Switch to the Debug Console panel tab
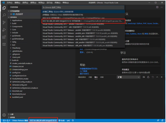166x123 pixels. (x=82, y=77)
